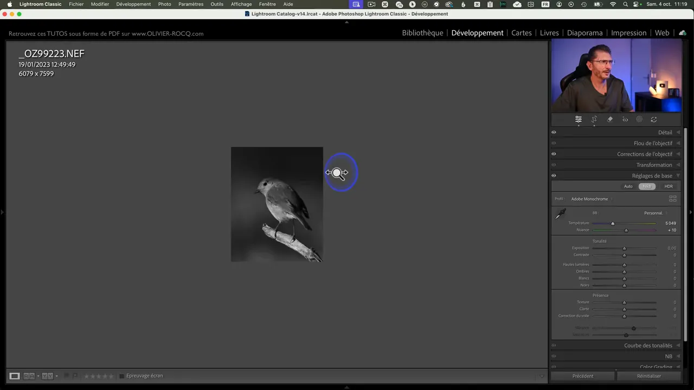Switch to the Bibliothèque module
The width and height of the screenshot is (694, 390).
tap(422, 33)
